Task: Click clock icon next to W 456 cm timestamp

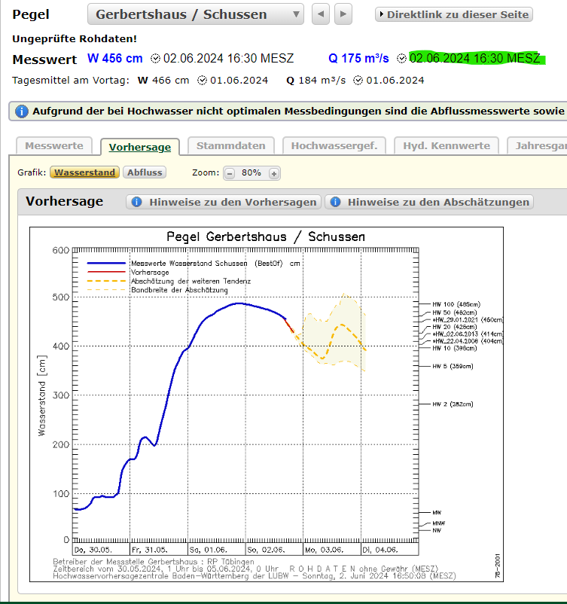Action: 156,59
